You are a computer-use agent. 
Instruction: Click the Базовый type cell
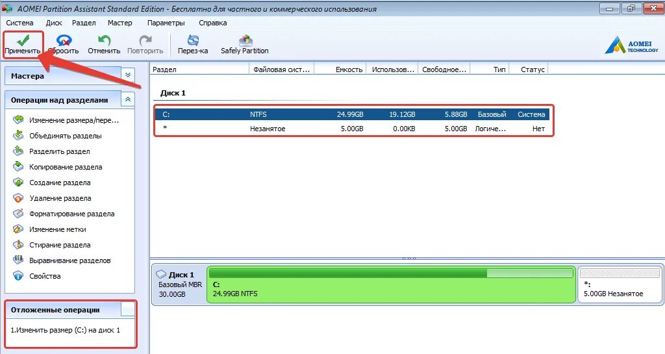492,114
